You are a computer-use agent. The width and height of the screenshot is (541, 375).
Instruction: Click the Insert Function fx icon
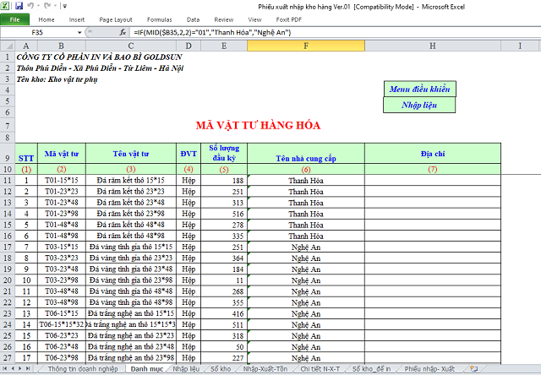click(x=124, y=31)
